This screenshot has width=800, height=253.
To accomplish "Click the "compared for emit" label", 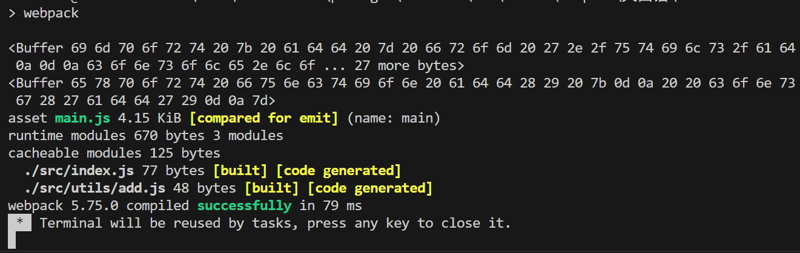I will (265, 118).
